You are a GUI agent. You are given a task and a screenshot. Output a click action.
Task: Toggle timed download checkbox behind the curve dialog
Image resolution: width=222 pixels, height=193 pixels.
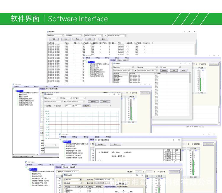click(131, 93)
